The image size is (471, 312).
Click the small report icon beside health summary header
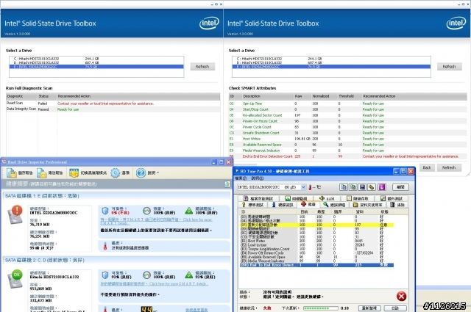tap(227, 184)
